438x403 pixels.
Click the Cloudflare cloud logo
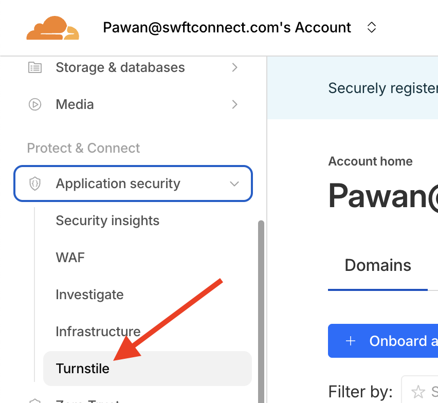coord(52,28)
